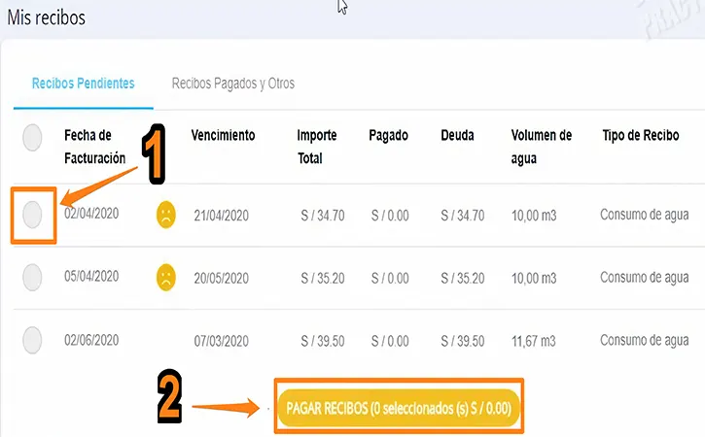Click the due date 07/03/2020
The width and height of the screenshot is (705, 437).
tap(221, 341)
